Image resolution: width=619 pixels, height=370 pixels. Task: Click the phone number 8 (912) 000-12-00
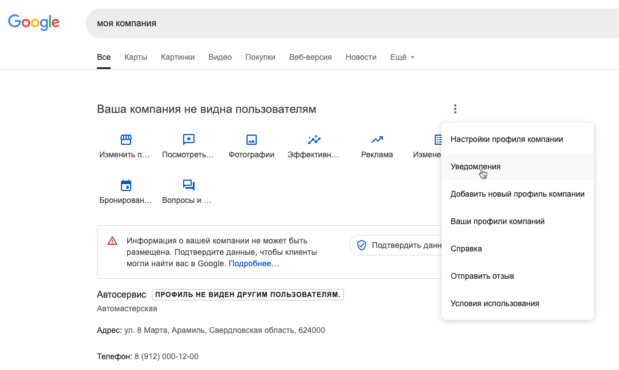point(166,356)
